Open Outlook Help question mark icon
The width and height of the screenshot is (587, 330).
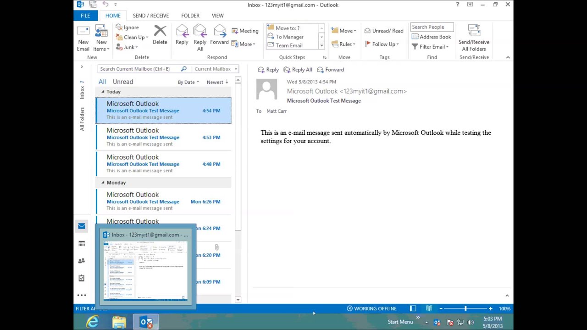[x=457, y=5]
